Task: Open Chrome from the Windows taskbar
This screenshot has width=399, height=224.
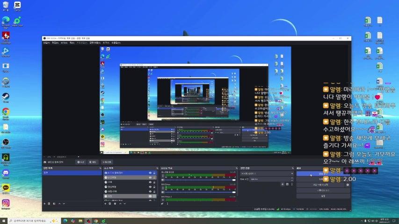Action: (96, 220)
